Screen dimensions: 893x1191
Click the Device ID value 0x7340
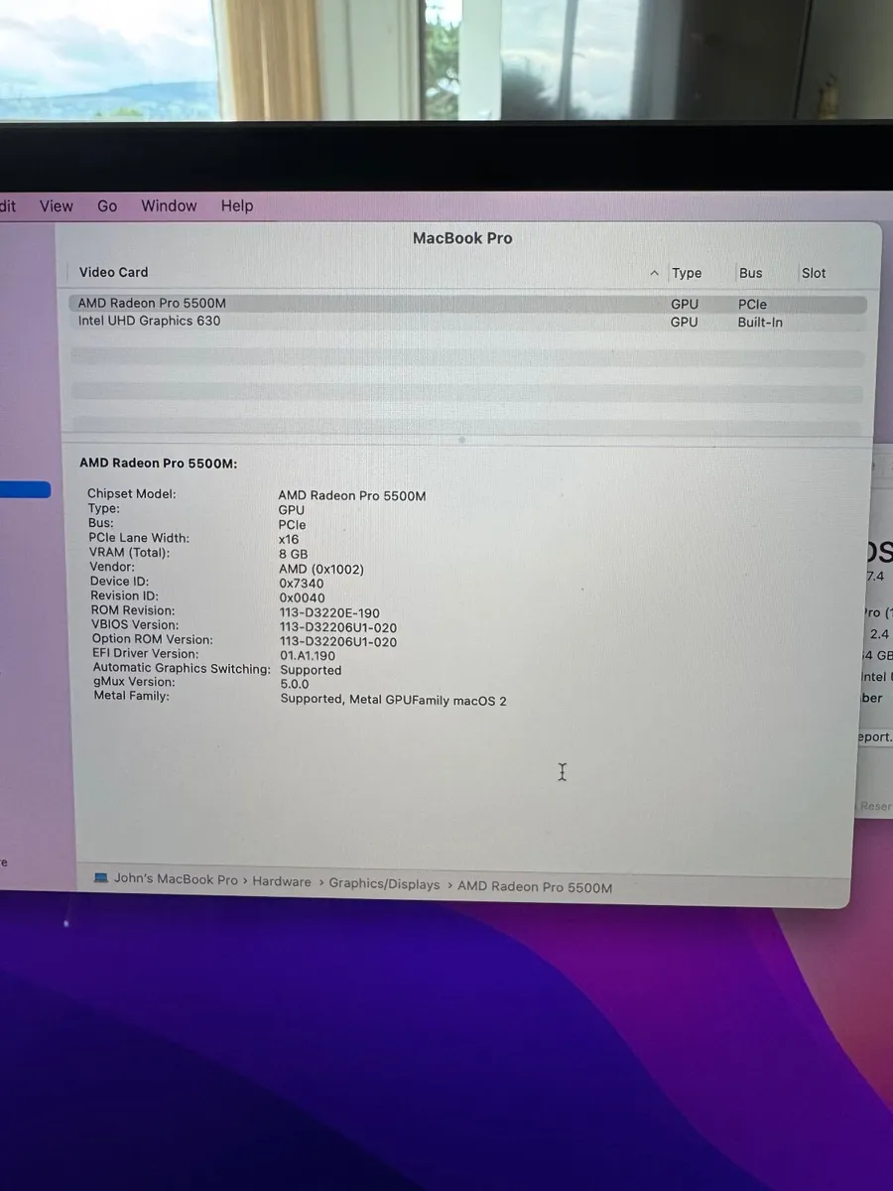click(302, 584)
